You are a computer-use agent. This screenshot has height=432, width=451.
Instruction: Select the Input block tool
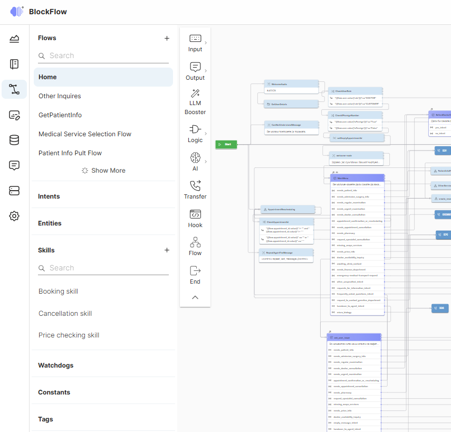(195, 43)
